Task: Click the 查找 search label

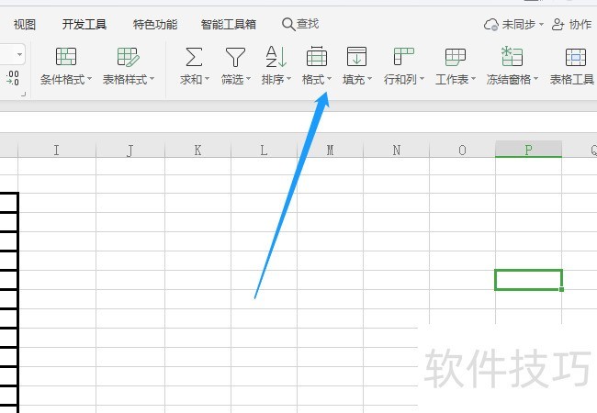Action: pos(308,24)
